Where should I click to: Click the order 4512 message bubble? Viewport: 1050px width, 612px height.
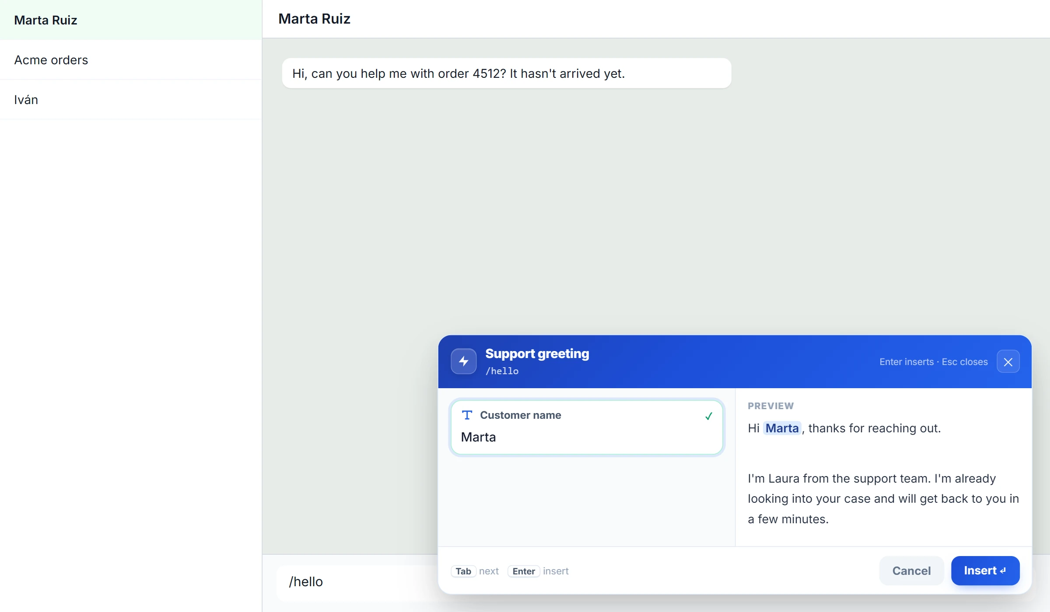tap(506, 73)
